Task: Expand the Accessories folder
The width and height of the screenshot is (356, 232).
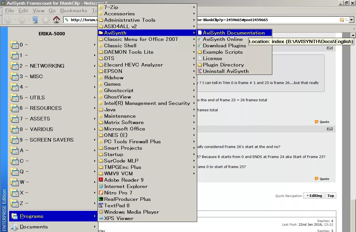Action: click(x=147, y=14)
